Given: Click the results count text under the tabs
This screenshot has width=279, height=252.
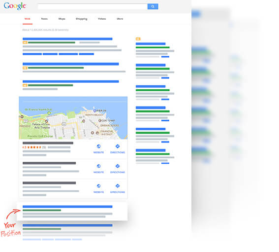Looking at the screenshot, I should (45, 30).
